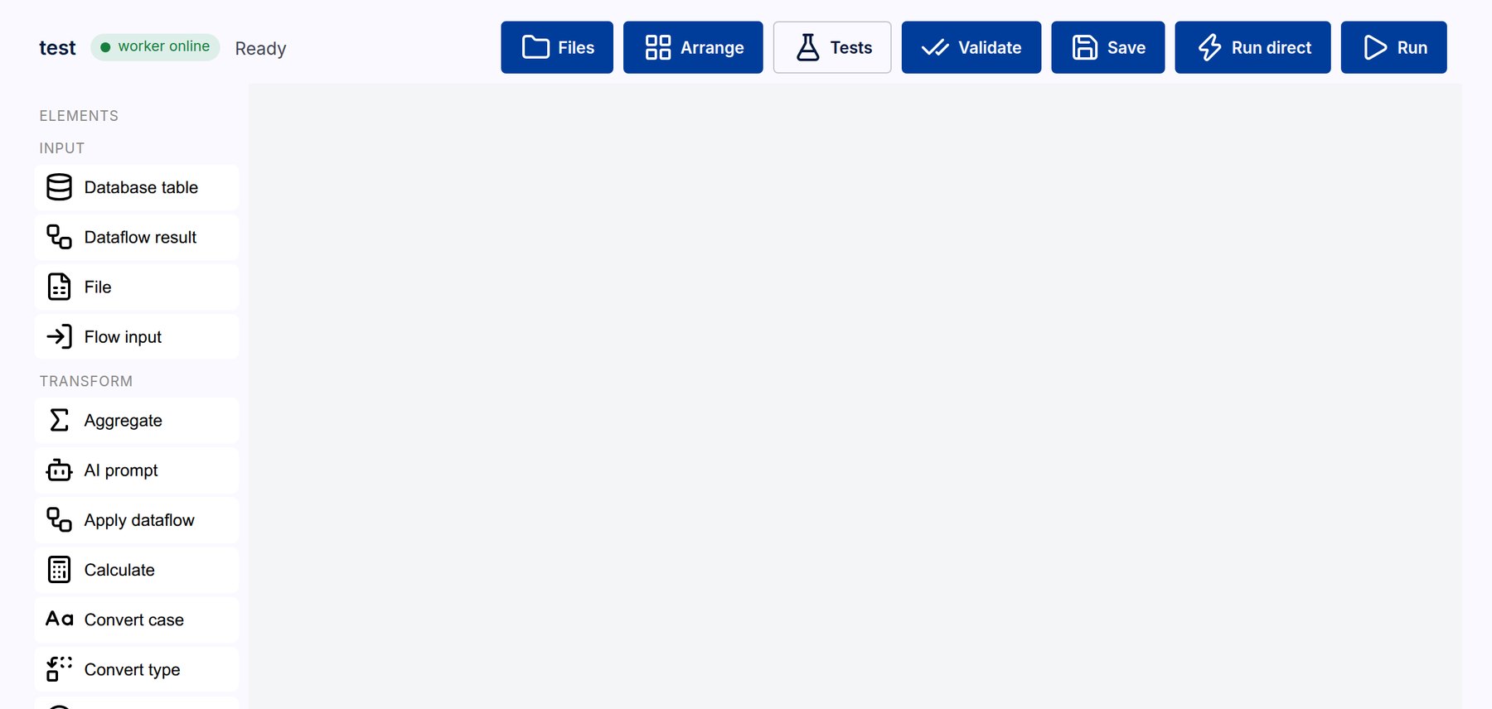Screen dimensions: 1492x709
Task: Select the AI prompt element label
Action: point(121,470)
